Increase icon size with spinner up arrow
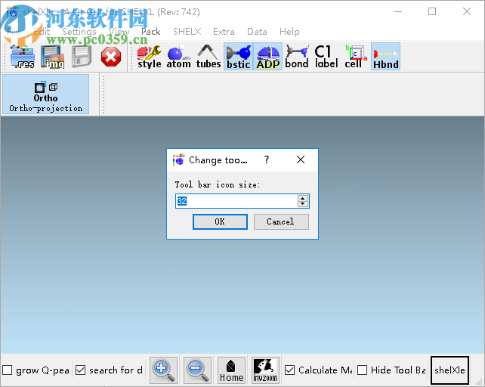The width and height of the screenshot is (485, 387). [x=303, y=198]
